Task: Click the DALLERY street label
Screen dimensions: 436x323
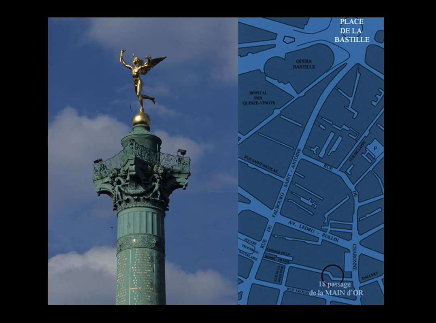Action: click(370, 276)
